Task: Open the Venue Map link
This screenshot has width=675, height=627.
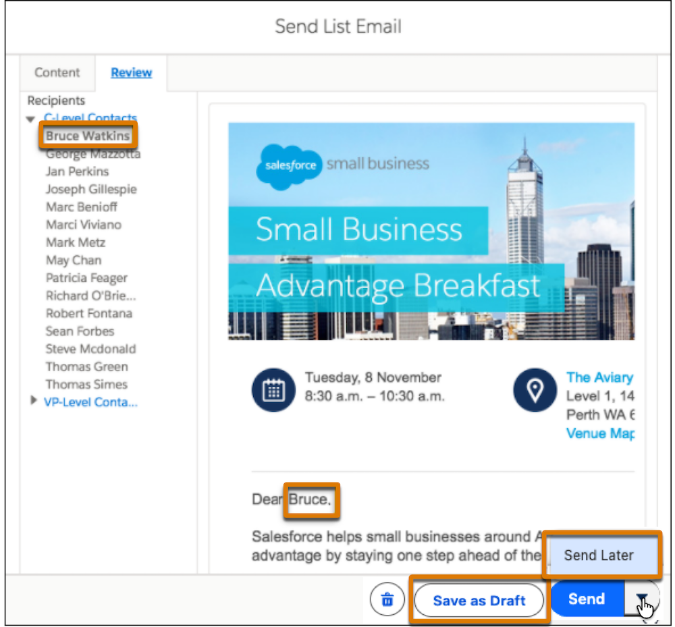Action: click(600, 433)
